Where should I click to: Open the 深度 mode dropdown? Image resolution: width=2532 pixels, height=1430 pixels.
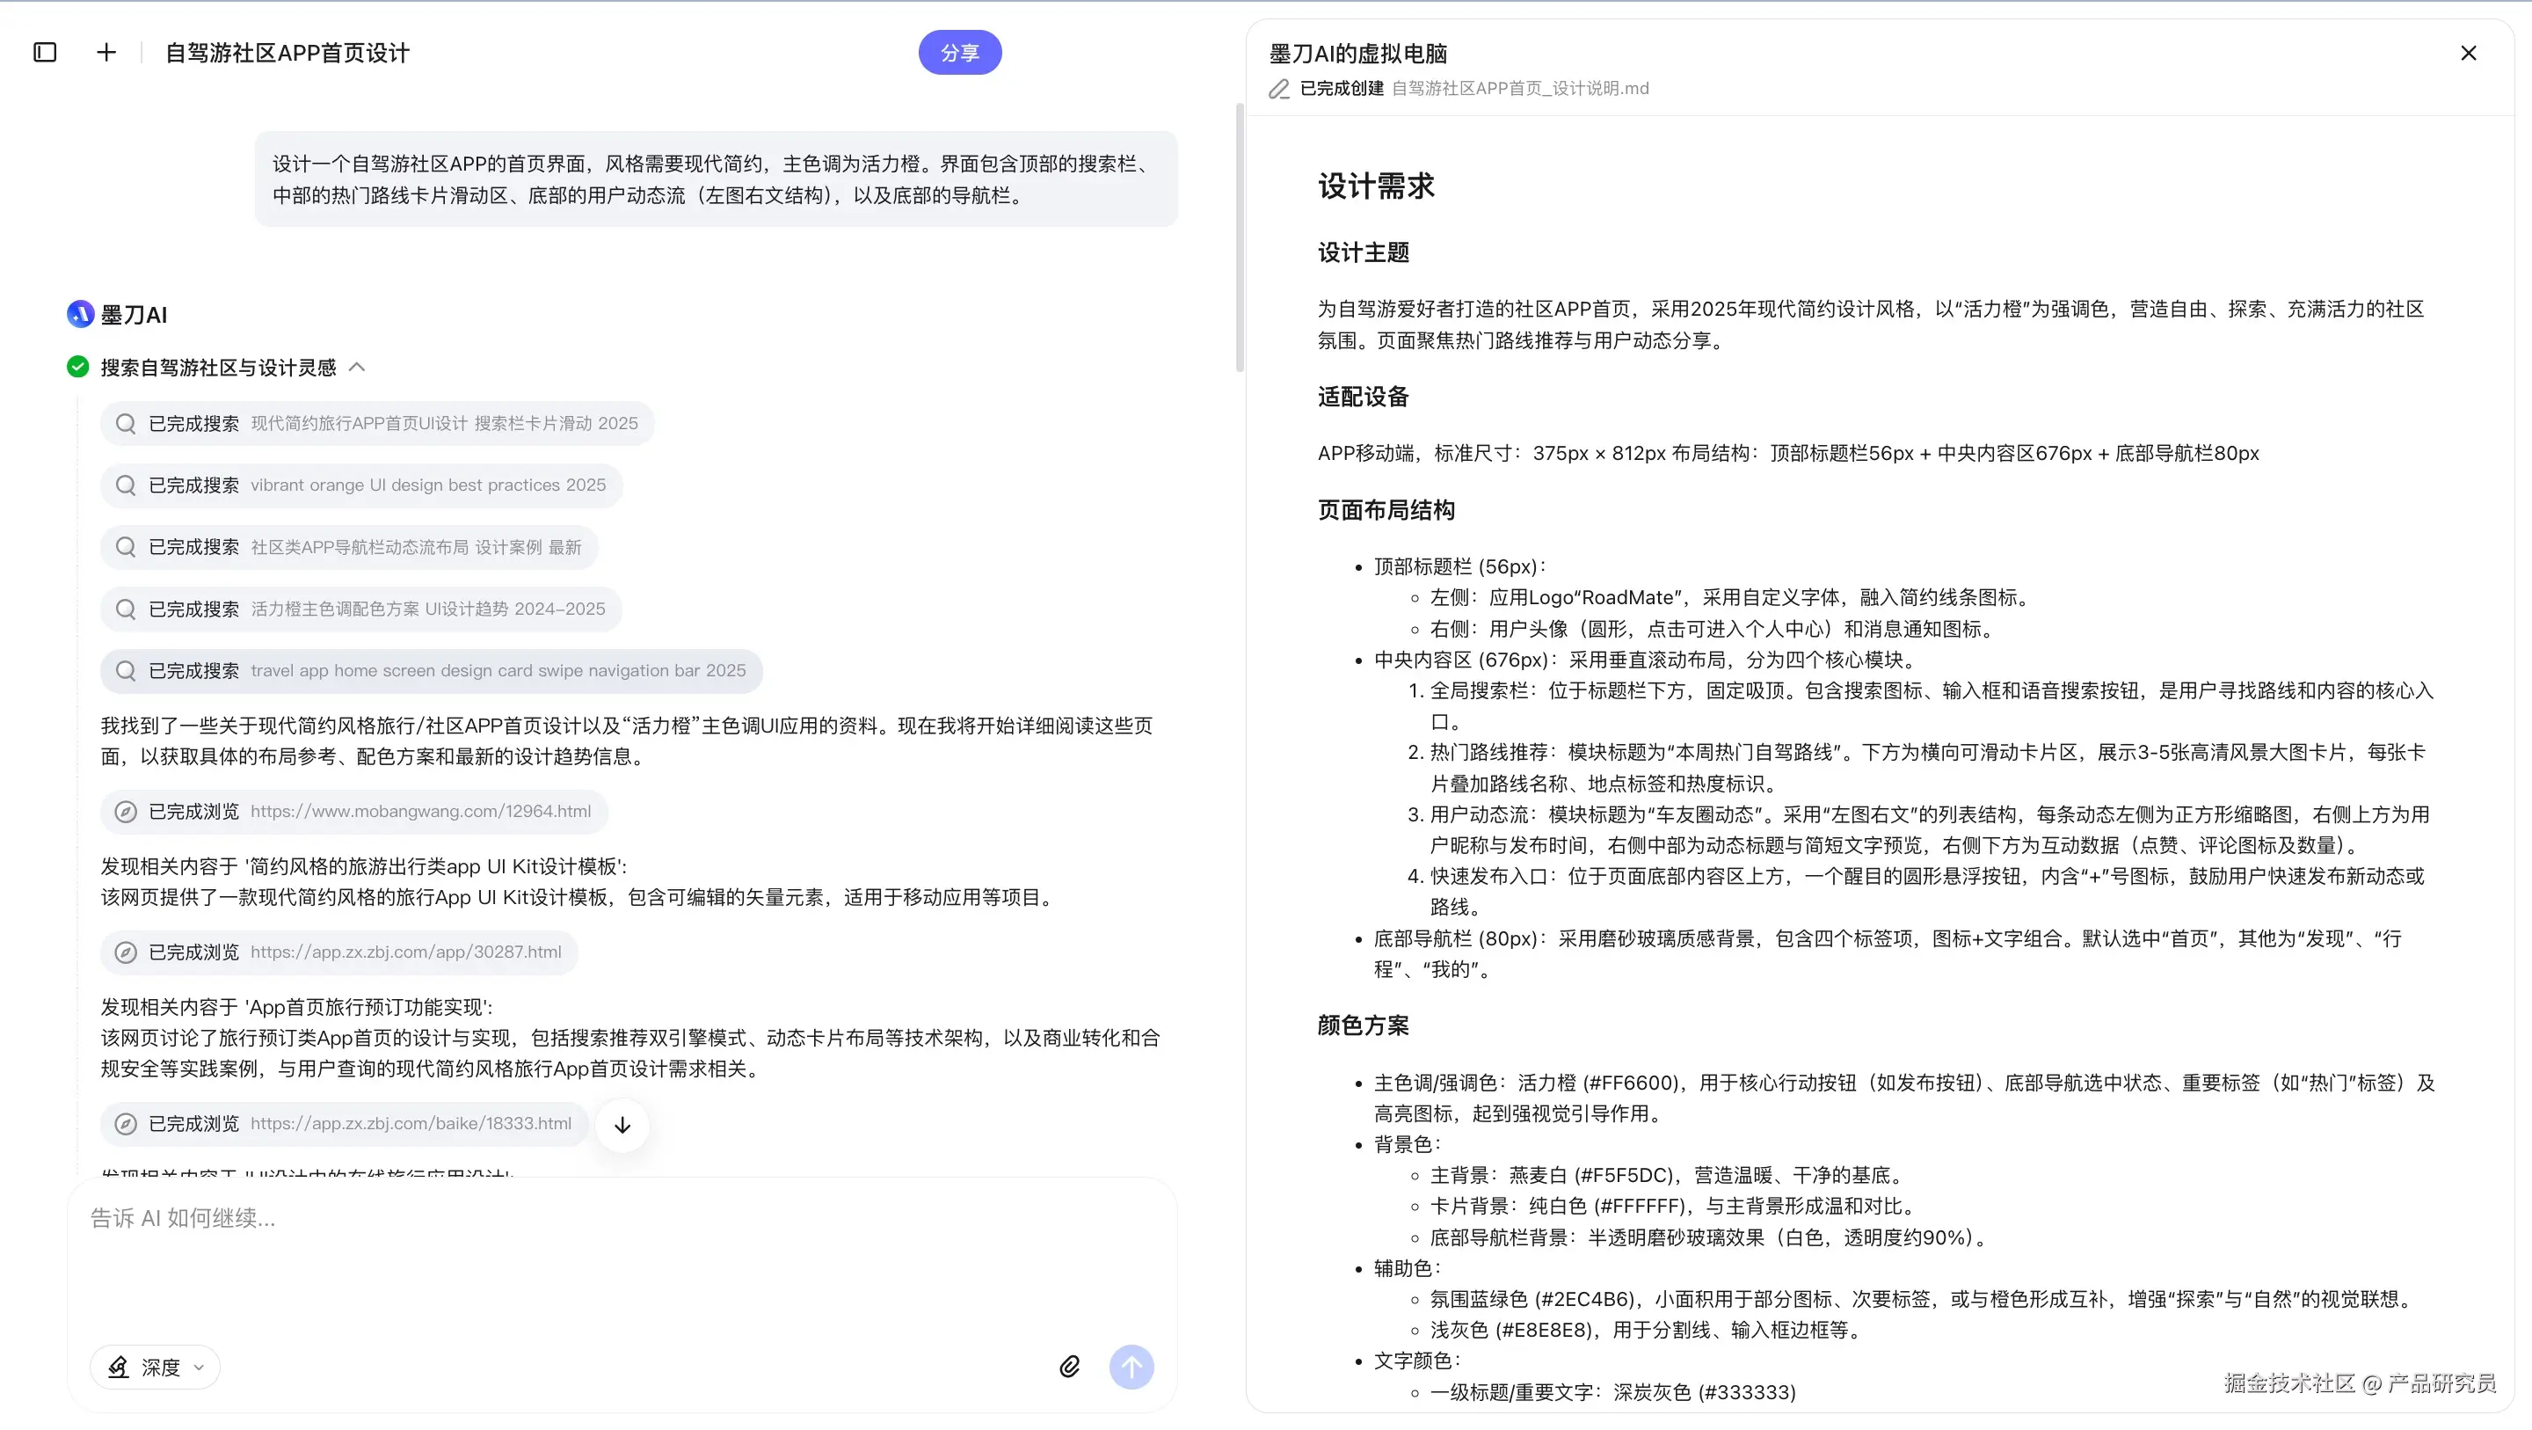(x=156, y=1367)
